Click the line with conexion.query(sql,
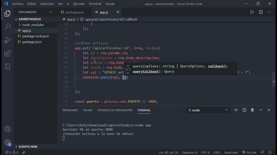Screen dimensions: 277x155 (x=105, y=77)
